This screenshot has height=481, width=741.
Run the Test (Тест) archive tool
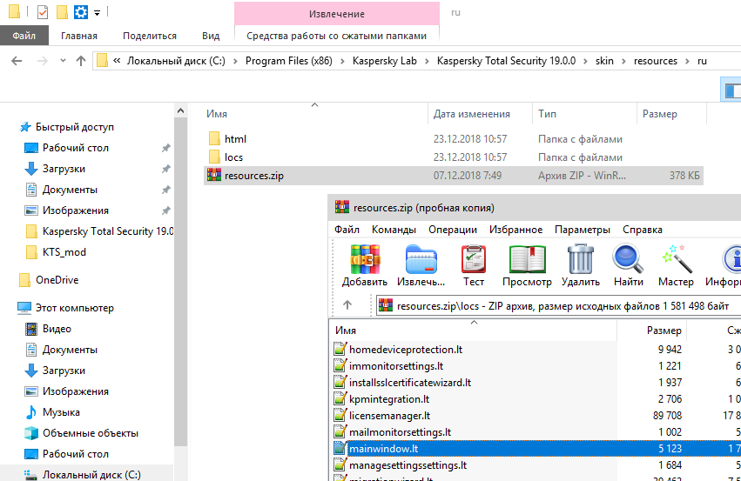pyautogui.click(x=474, y=264)
